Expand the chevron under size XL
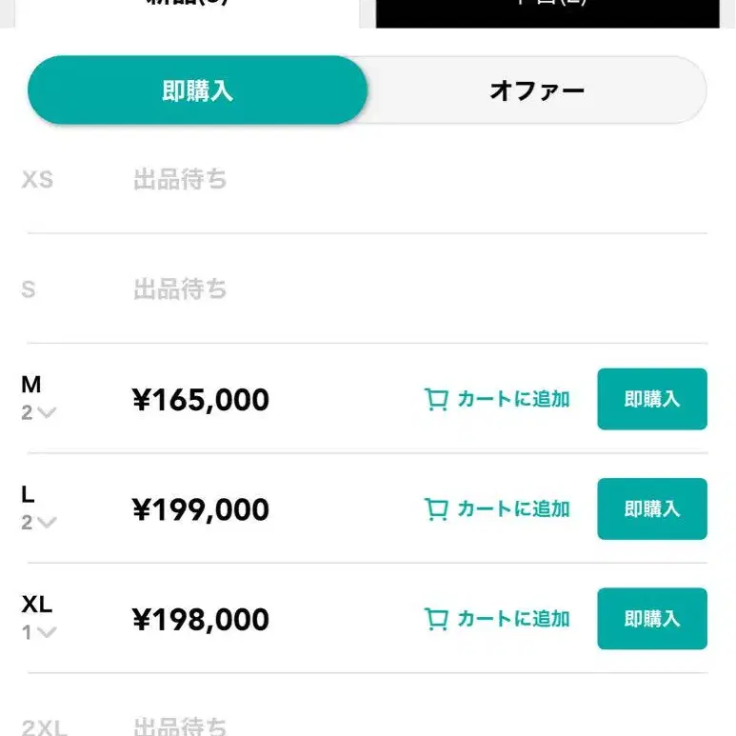The width and height of the screenshot is (736, 736). tap(46, 632)
